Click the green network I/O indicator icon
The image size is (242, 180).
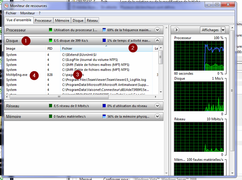click(x=50, y=106)
